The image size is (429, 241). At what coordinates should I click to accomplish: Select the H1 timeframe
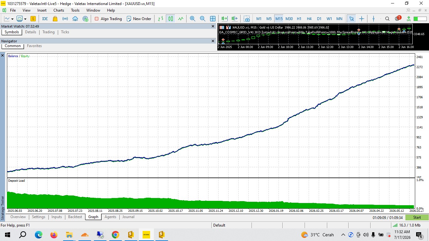click(x=299, y=19)
